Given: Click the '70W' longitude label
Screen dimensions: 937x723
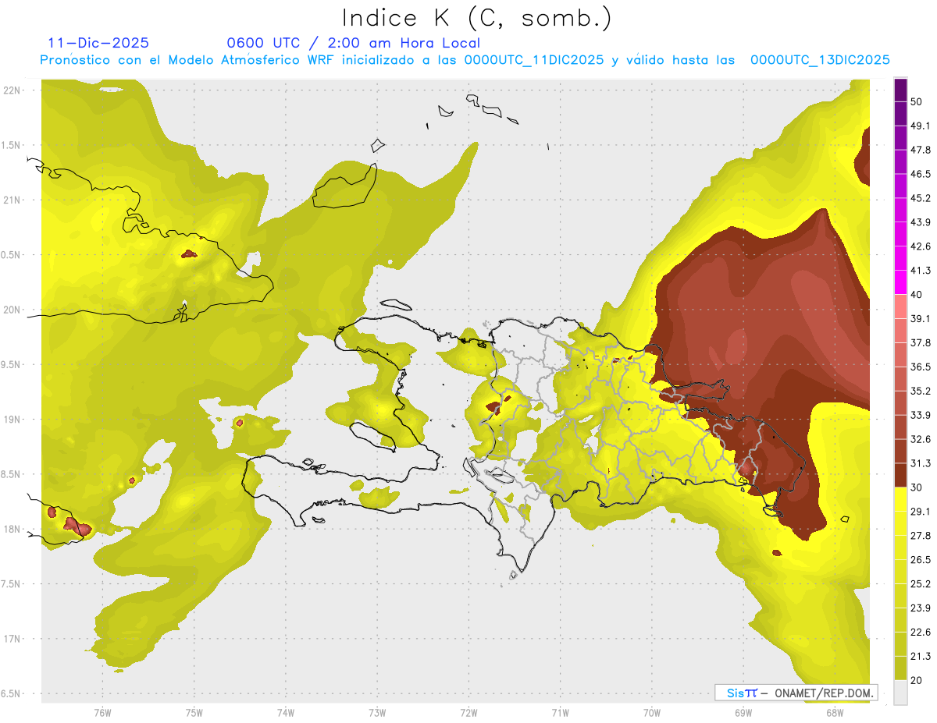Looking at the screenshot, I should [x=651, y=713].
